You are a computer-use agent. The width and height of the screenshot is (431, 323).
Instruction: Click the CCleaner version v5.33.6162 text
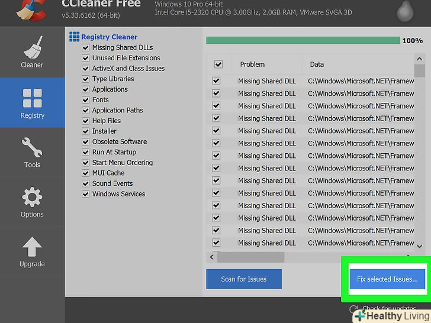(91, 15)
